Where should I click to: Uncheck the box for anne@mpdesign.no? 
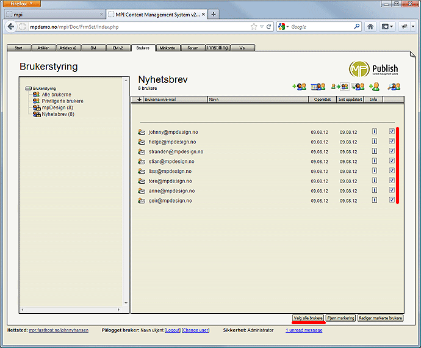(x=392, y=190)
